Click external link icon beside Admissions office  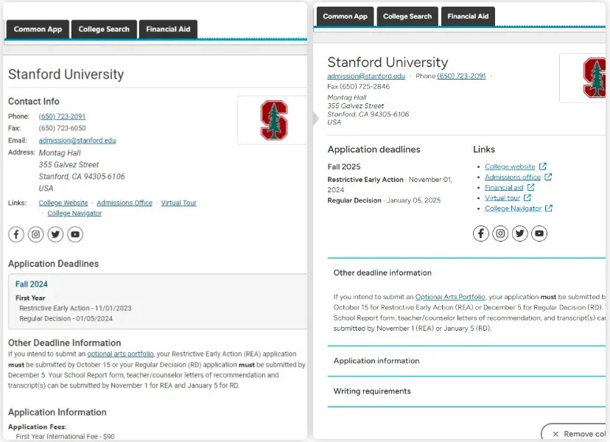click(x=548, y=177)
